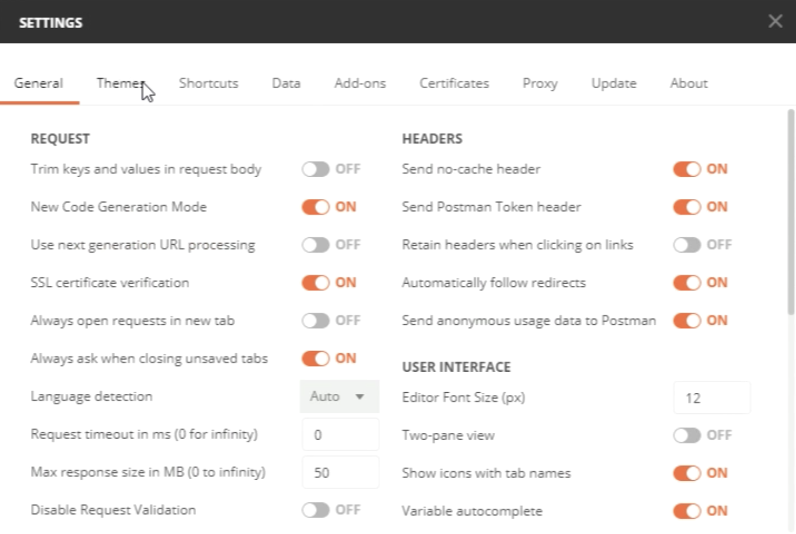Disable sending anonymous usage data to Postman
The height and width of the screenshot is (534, 796).
tap(687, 321)
